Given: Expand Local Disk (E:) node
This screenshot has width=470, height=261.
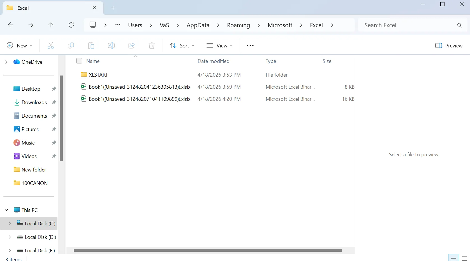Looking at the screenshot, I should (10, 250).
